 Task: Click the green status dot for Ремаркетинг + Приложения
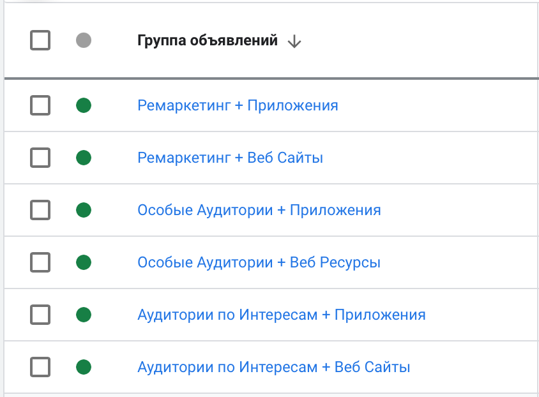click(x=83, y=105)
